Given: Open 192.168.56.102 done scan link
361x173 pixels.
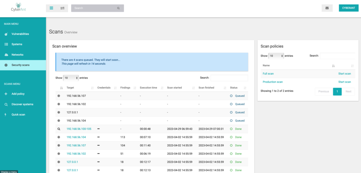Looking at the screenshot, I should click(76, 154).
